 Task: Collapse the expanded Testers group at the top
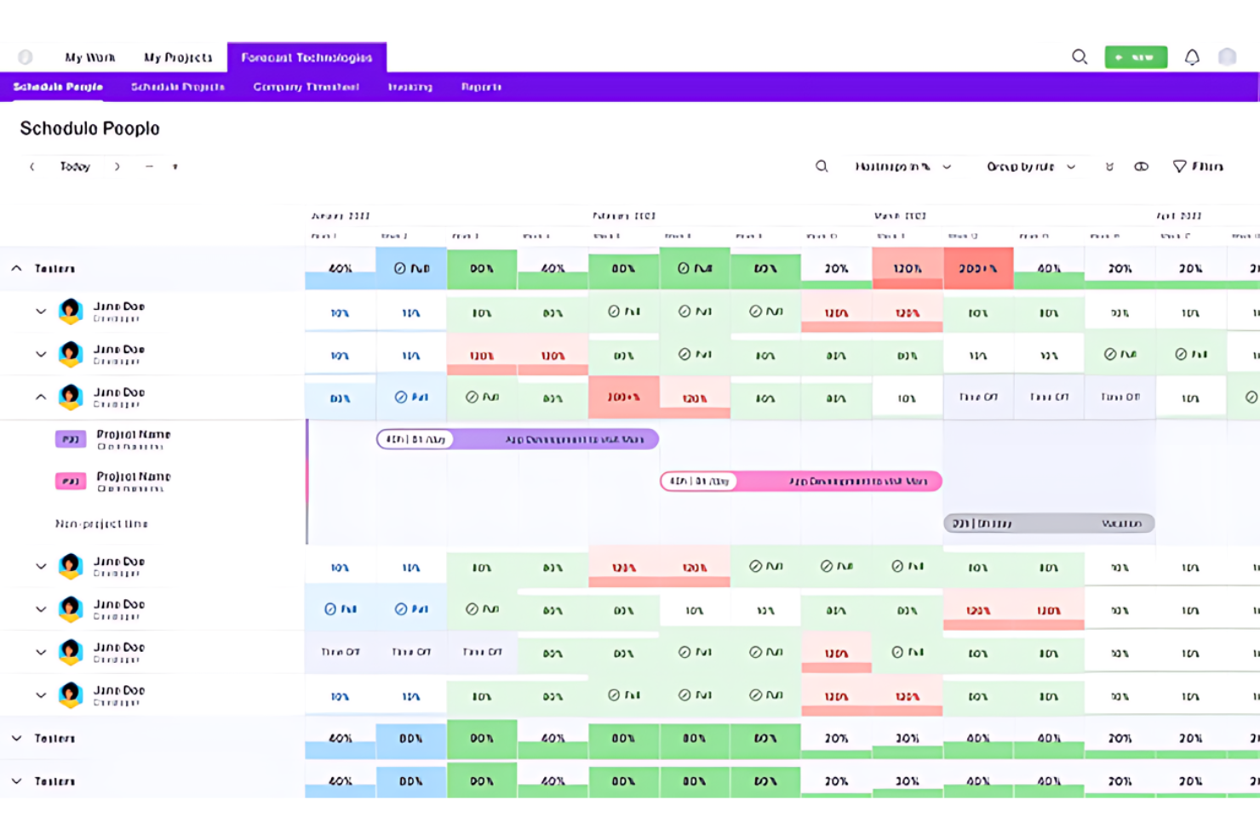(17, 268)
